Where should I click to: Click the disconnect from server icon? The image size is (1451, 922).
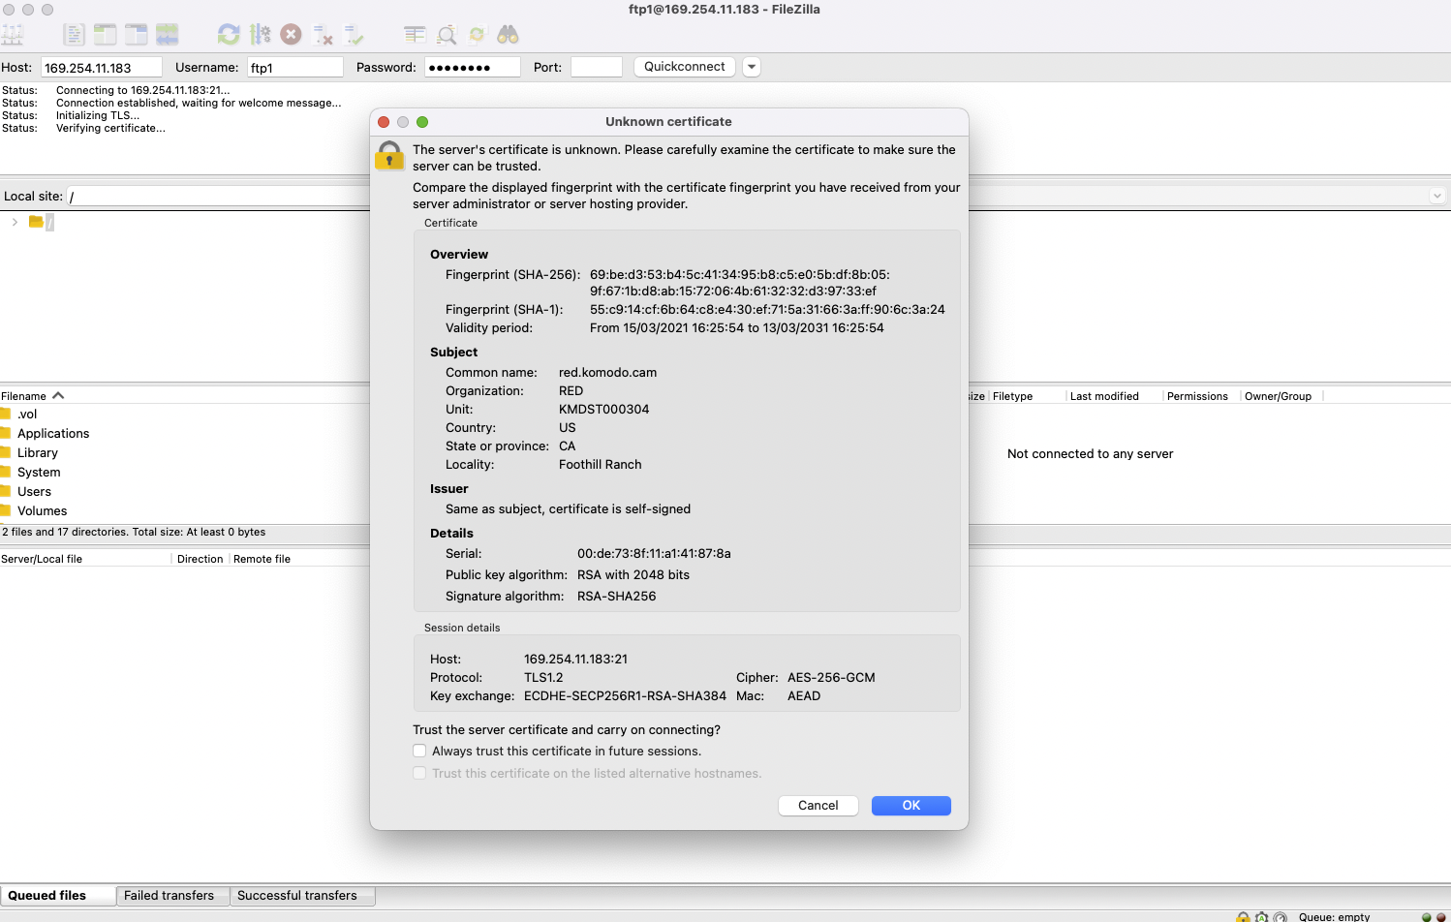pos(323,35)
